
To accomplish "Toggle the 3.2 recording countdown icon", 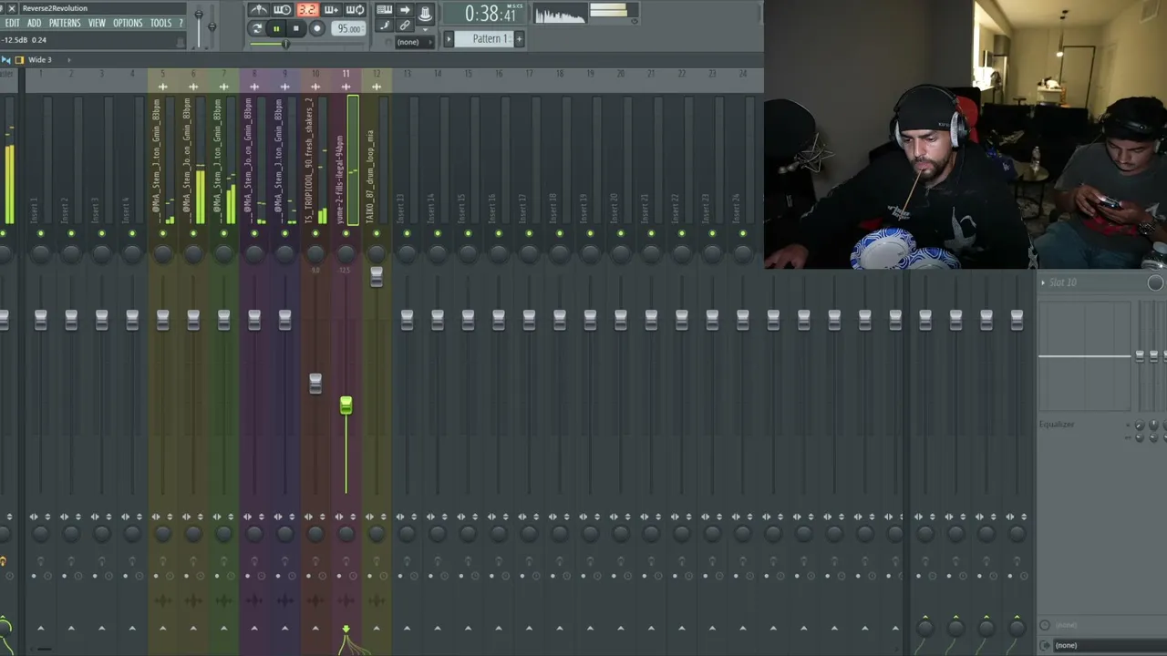I will [307, 10].
